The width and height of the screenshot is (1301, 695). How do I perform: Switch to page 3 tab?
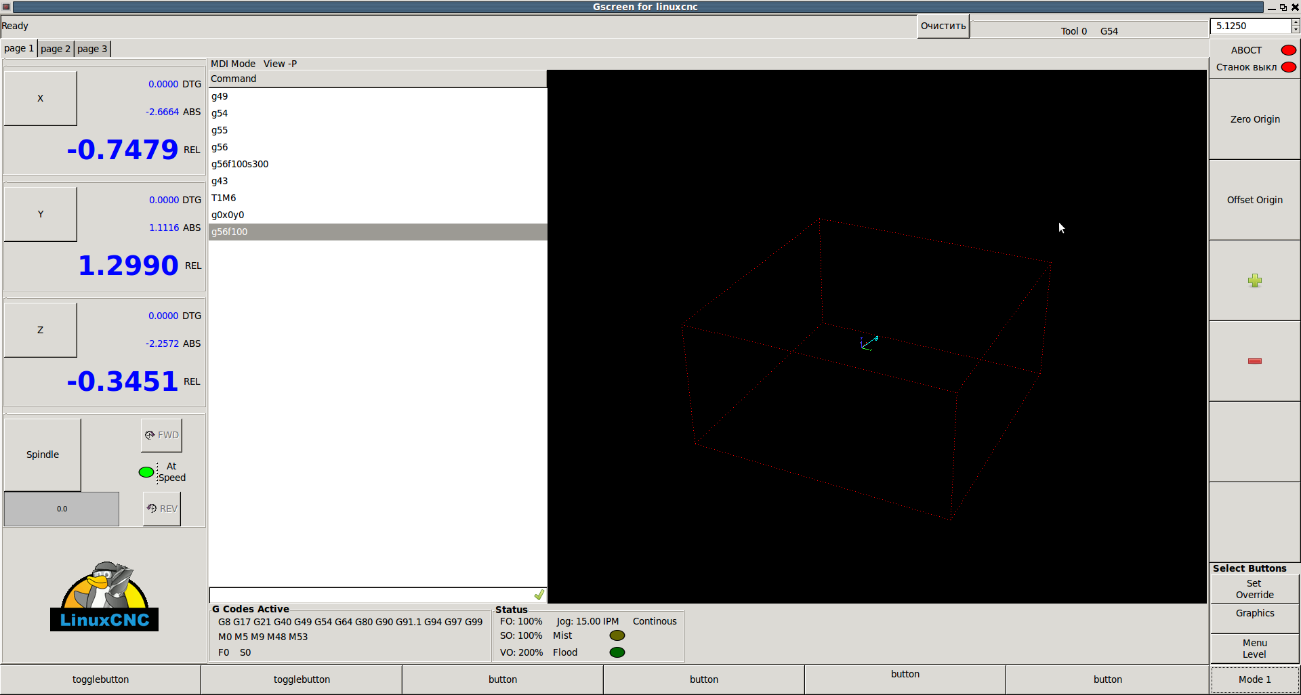point(91,48)
